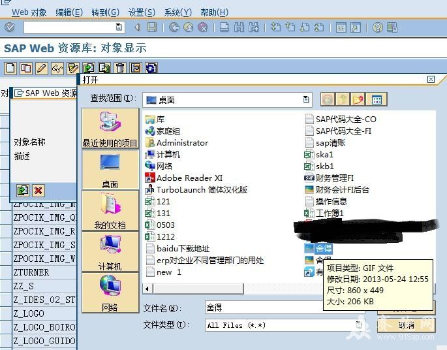This screenshot has height=350, width=447.
Task: Select the 财务管理FI file
Action: pos(330,178)
